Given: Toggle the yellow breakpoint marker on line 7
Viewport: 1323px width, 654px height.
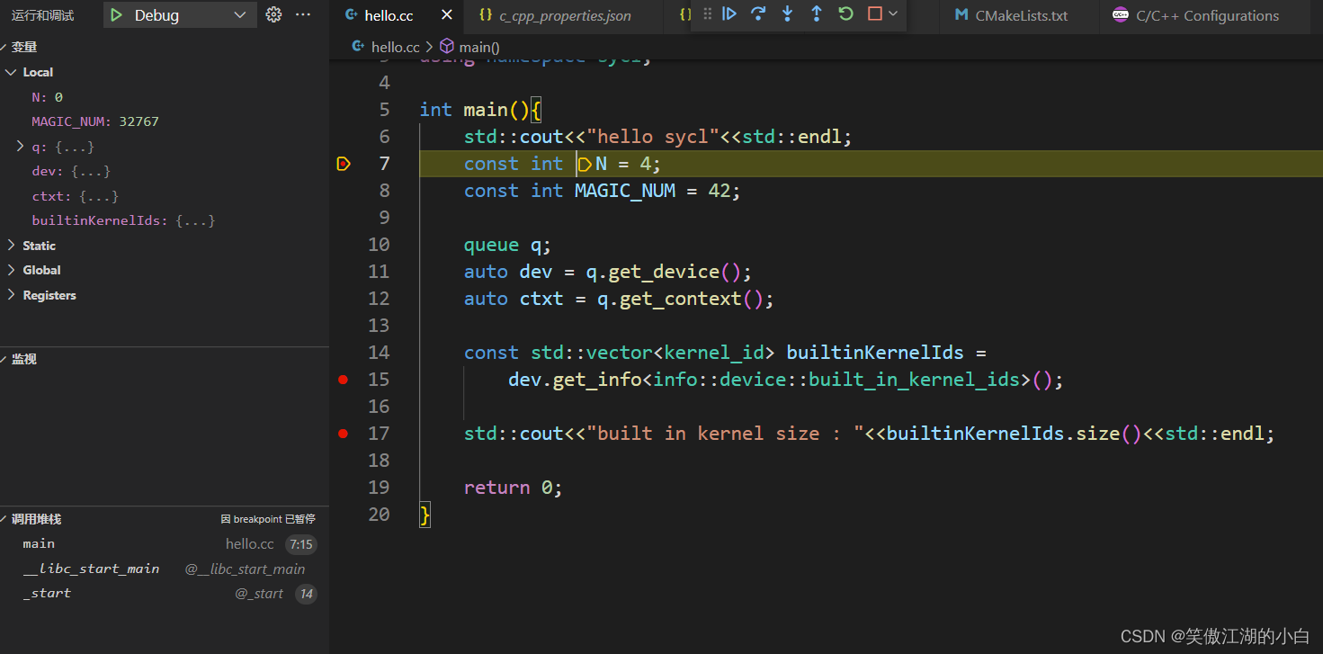Looking at the screenshot, I should coord(343,163).
